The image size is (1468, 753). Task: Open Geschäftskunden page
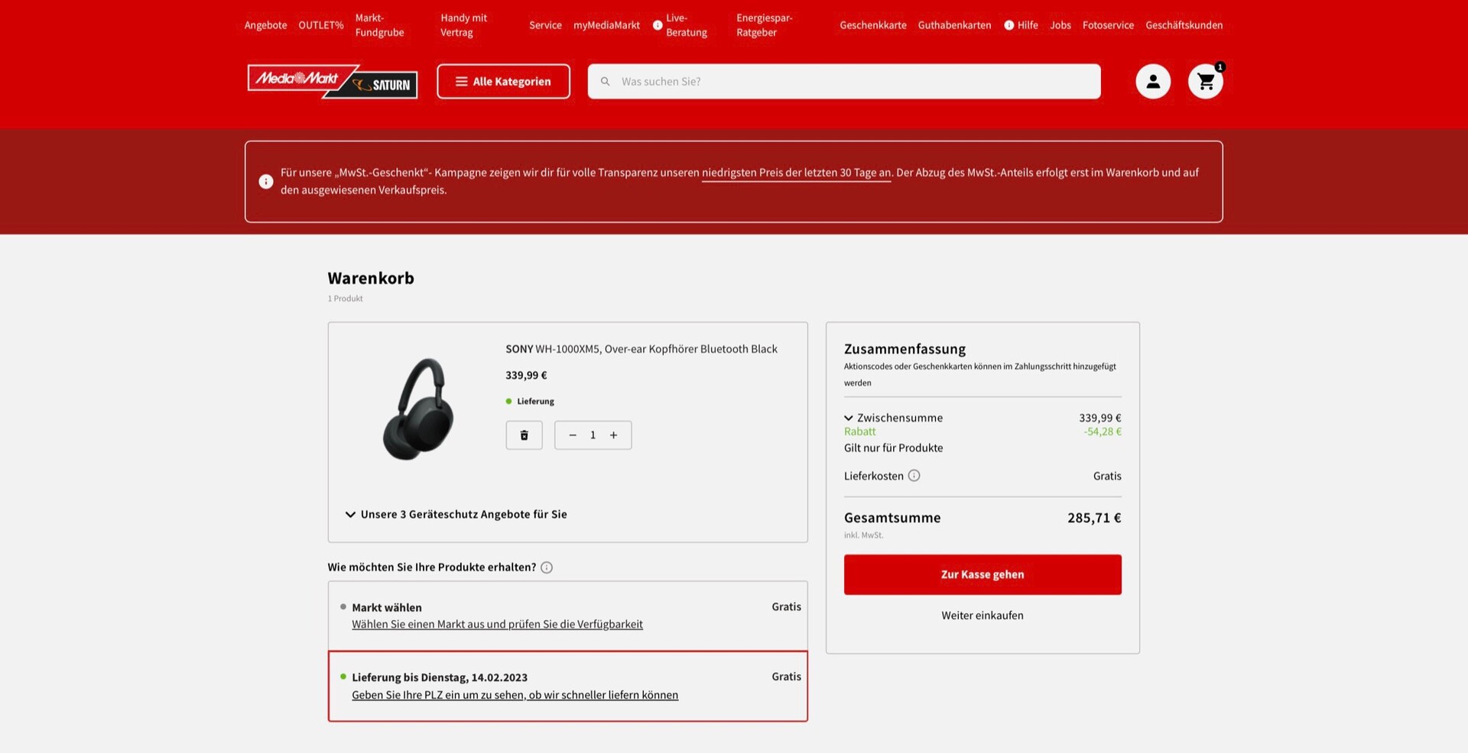[1184, 25]
